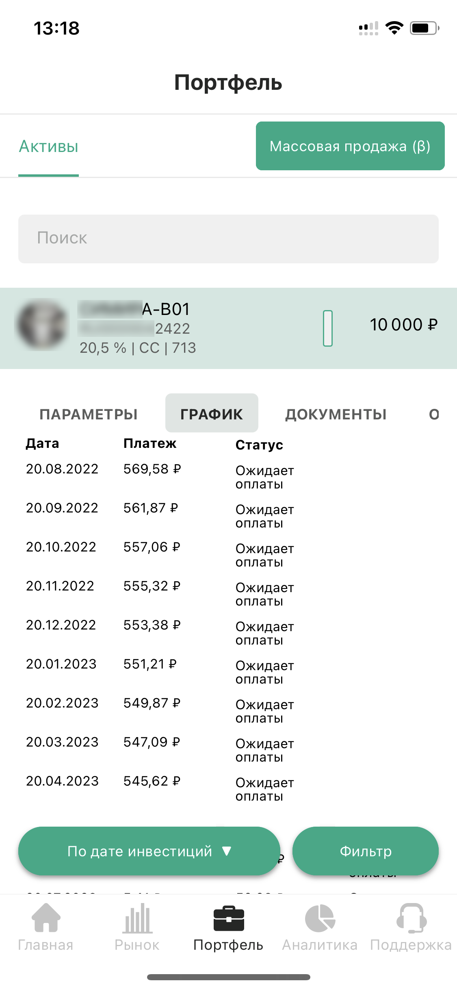Open Аналитика pie chart icon
This screenshot has height=990, width=457.
pos(320,918)
